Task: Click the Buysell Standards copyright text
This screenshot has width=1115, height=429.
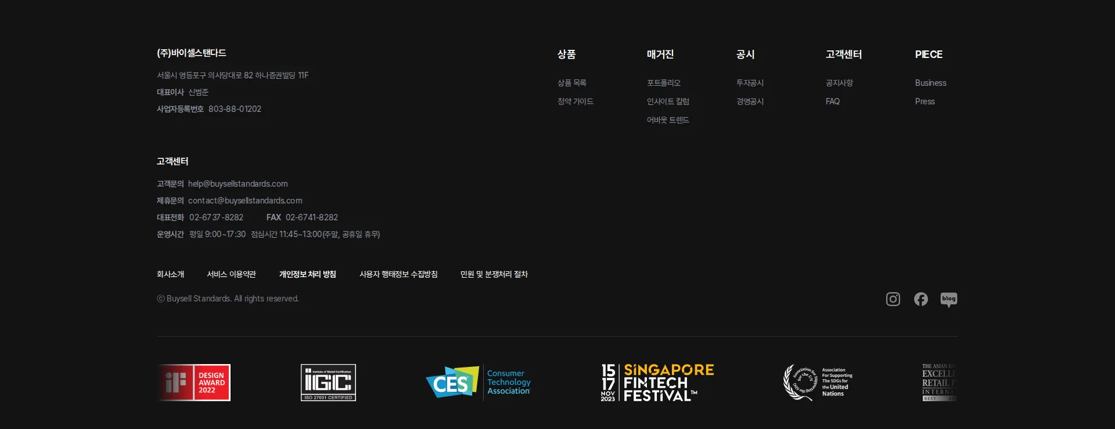Action: pos(228,299)
